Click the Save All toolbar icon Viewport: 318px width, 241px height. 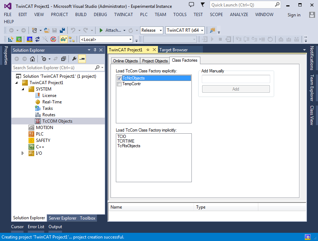62,30
